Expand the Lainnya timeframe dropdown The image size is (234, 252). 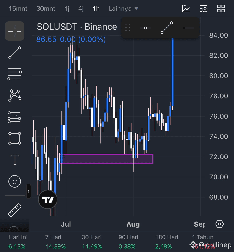point(123,8)
